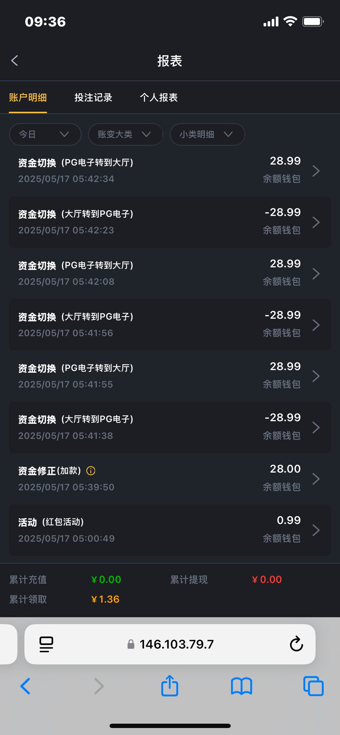
Task: Tap Safari share icon
Action: [x=170, y=686]
